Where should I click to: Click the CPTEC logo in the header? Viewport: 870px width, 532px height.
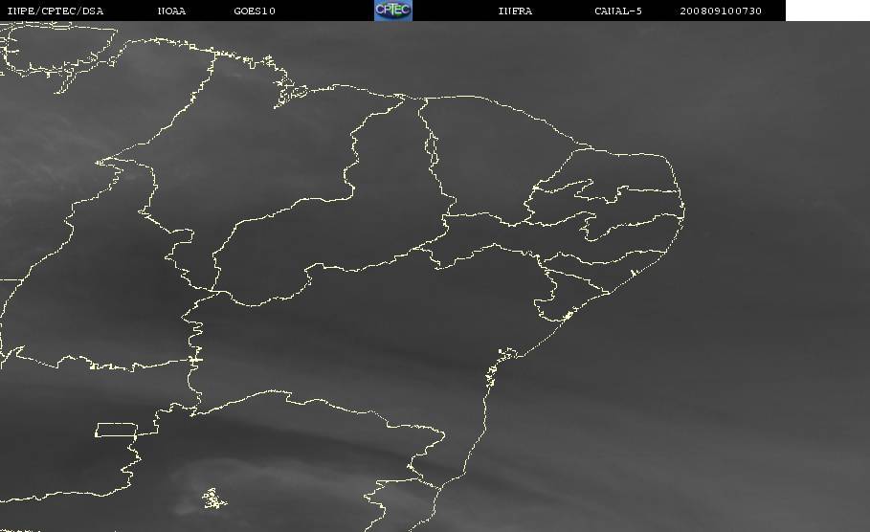tap(393, 11)
